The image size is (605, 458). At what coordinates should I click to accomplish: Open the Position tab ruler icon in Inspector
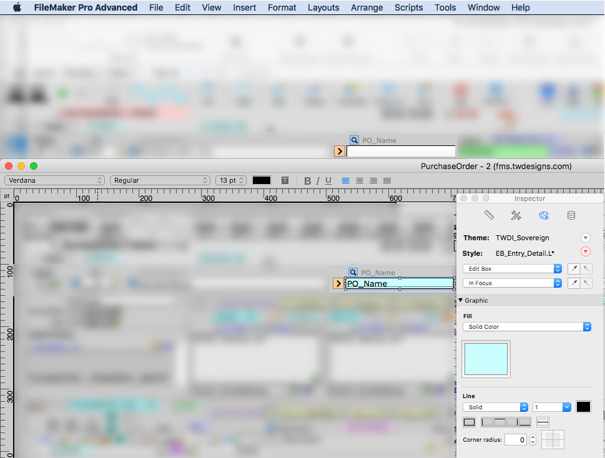(489, 215)
